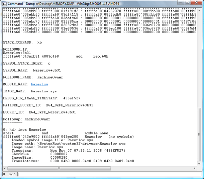Click the ImageSize 00005280 line
The width and height of the screenshot is (204, 179).
point(39,158)
